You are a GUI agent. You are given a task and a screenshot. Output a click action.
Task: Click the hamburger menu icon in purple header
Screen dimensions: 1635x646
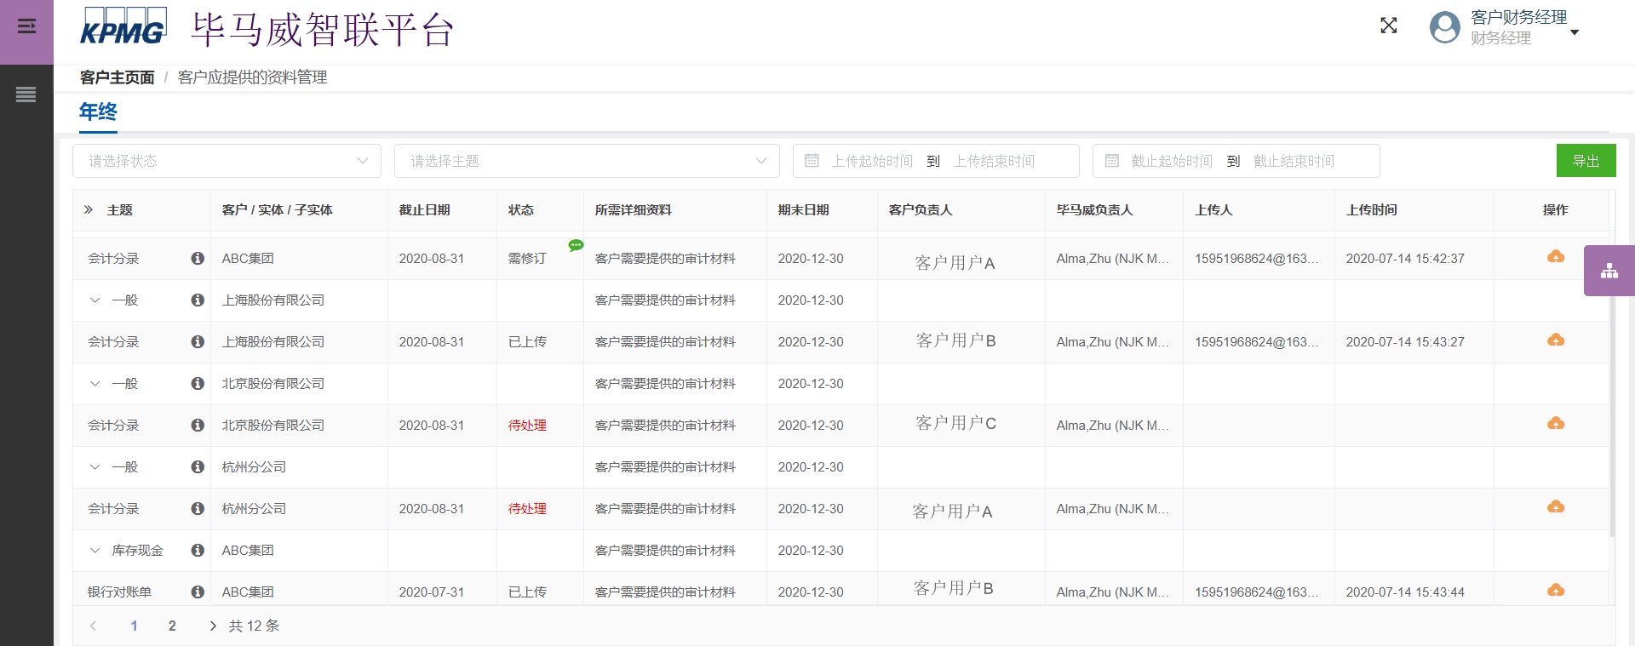(26, 26)
